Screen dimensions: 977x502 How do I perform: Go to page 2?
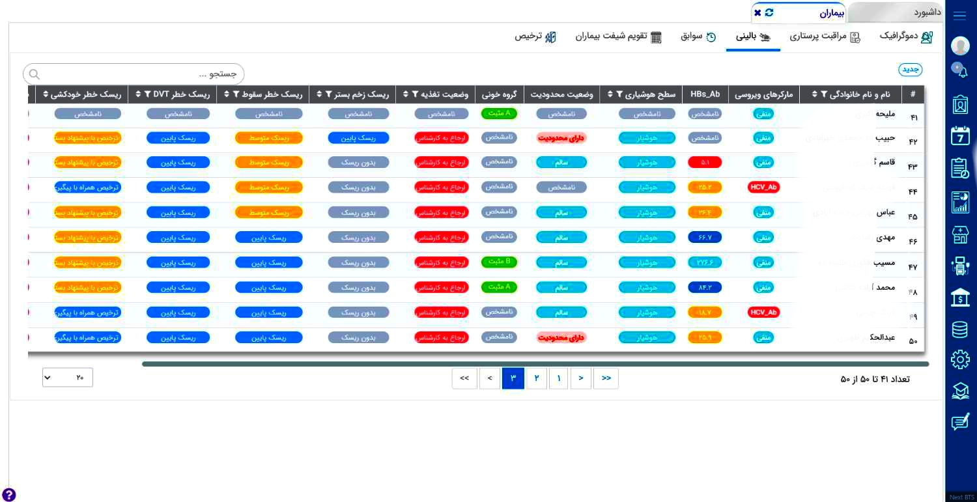(537, 378)
